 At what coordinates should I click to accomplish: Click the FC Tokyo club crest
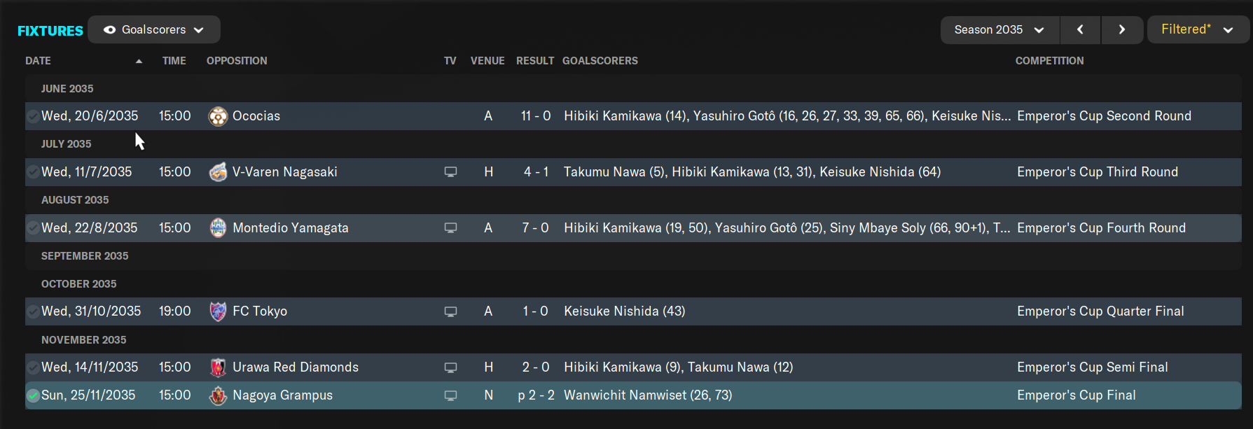pos(218,311)
